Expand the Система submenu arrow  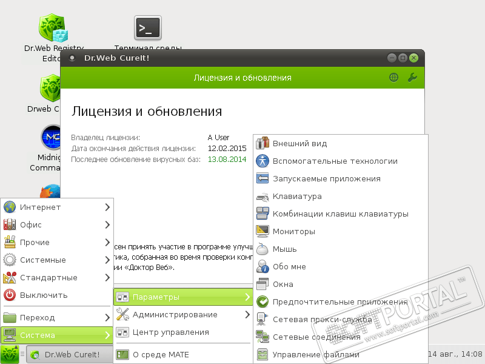click(x=107, y=335)
